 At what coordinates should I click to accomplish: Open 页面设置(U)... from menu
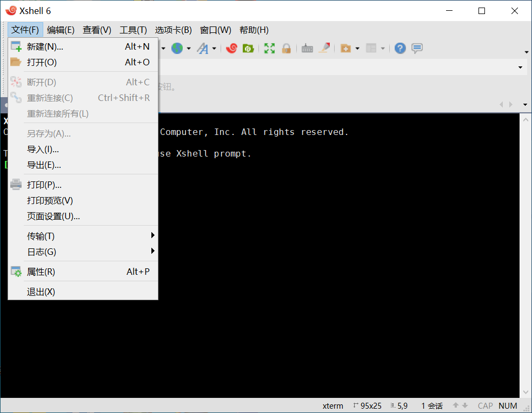pyautogui.click(x=83, y=216)
